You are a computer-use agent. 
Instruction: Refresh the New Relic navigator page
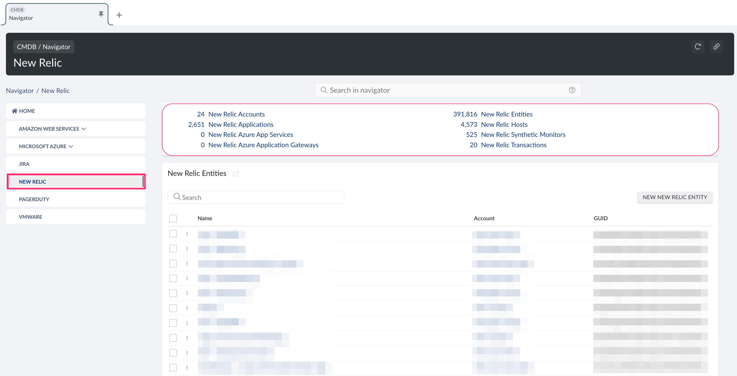[x=698, y=46]
